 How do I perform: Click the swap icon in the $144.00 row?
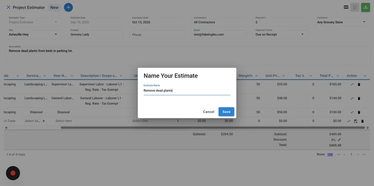click(352, 98)
